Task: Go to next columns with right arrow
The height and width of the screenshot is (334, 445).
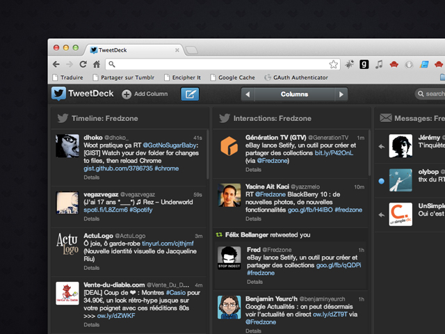Action: click(341, 95)
